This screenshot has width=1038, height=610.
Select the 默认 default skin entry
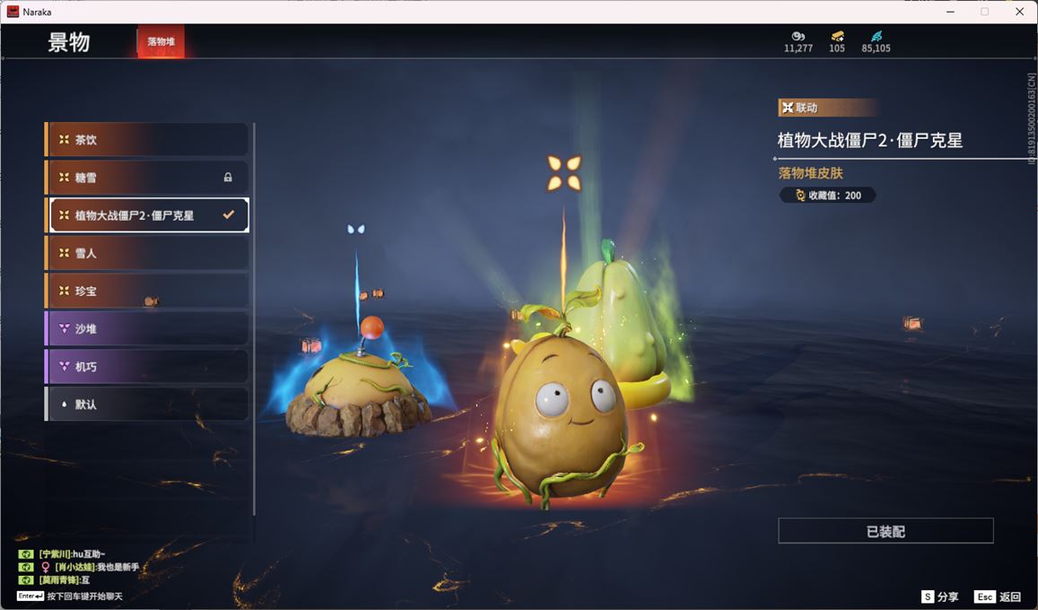tap(147, 404)
